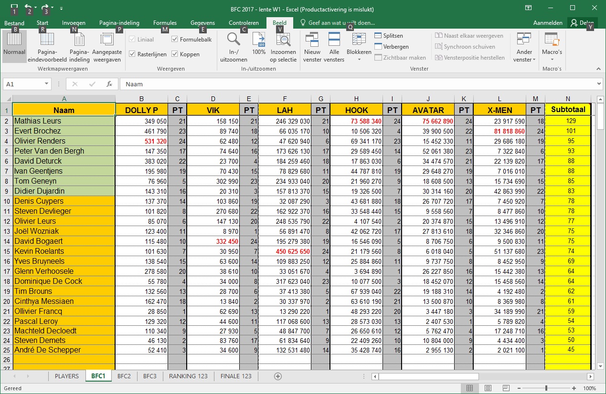
Task: Add a new sheet with plus icon
Action: [x=278, y=376]
